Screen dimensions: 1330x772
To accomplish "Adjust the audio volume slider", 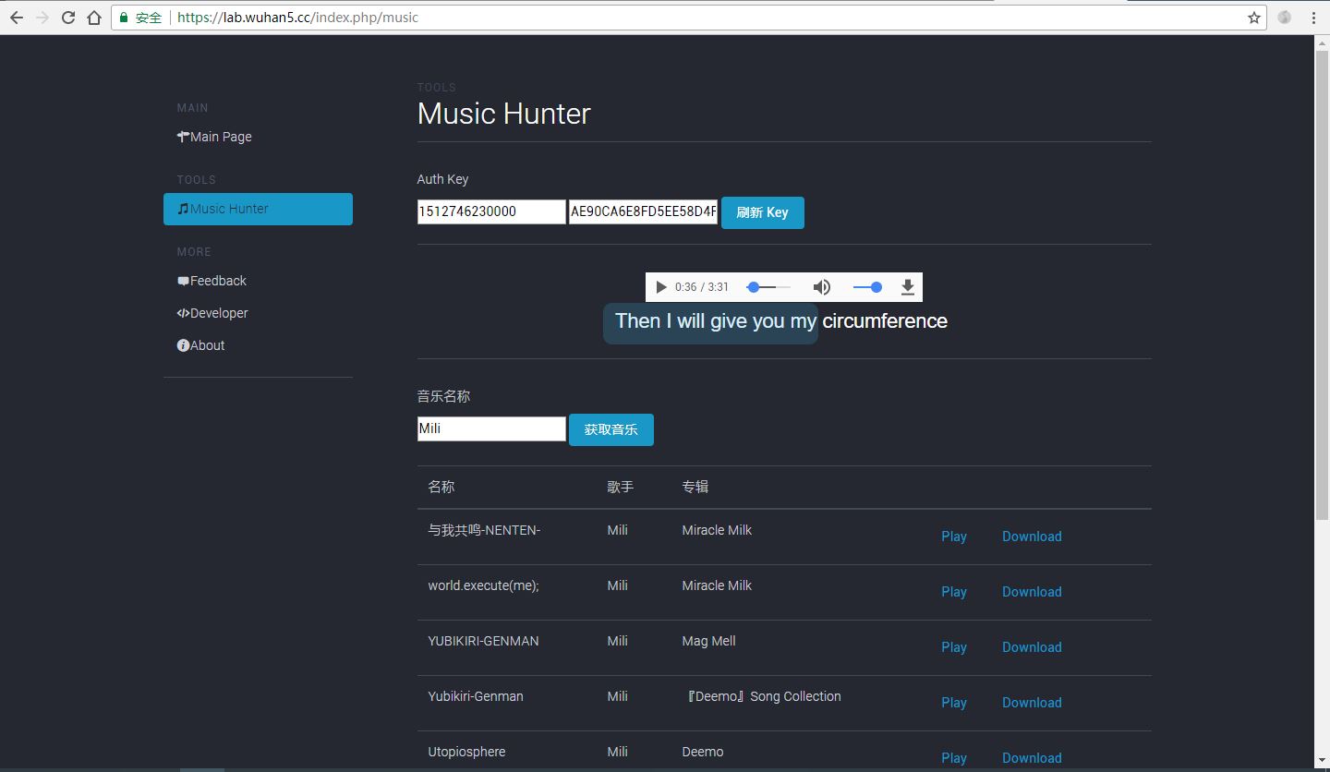I will tap(867, 287).
